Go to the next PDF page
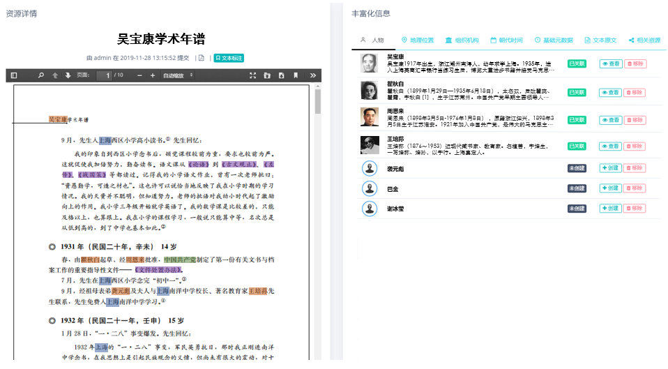Image resolution: width=668 pixels, height=369 pixels. tap(68, 75)
